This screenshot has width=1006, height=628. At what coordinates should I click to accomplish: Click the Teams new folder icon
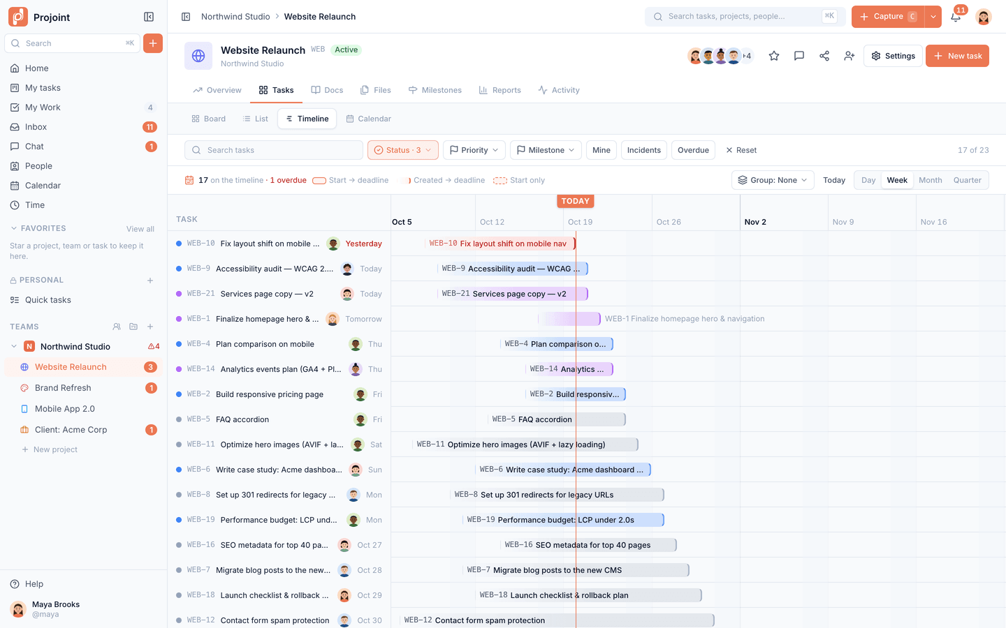pyautogui.click(x=133, y=327)
